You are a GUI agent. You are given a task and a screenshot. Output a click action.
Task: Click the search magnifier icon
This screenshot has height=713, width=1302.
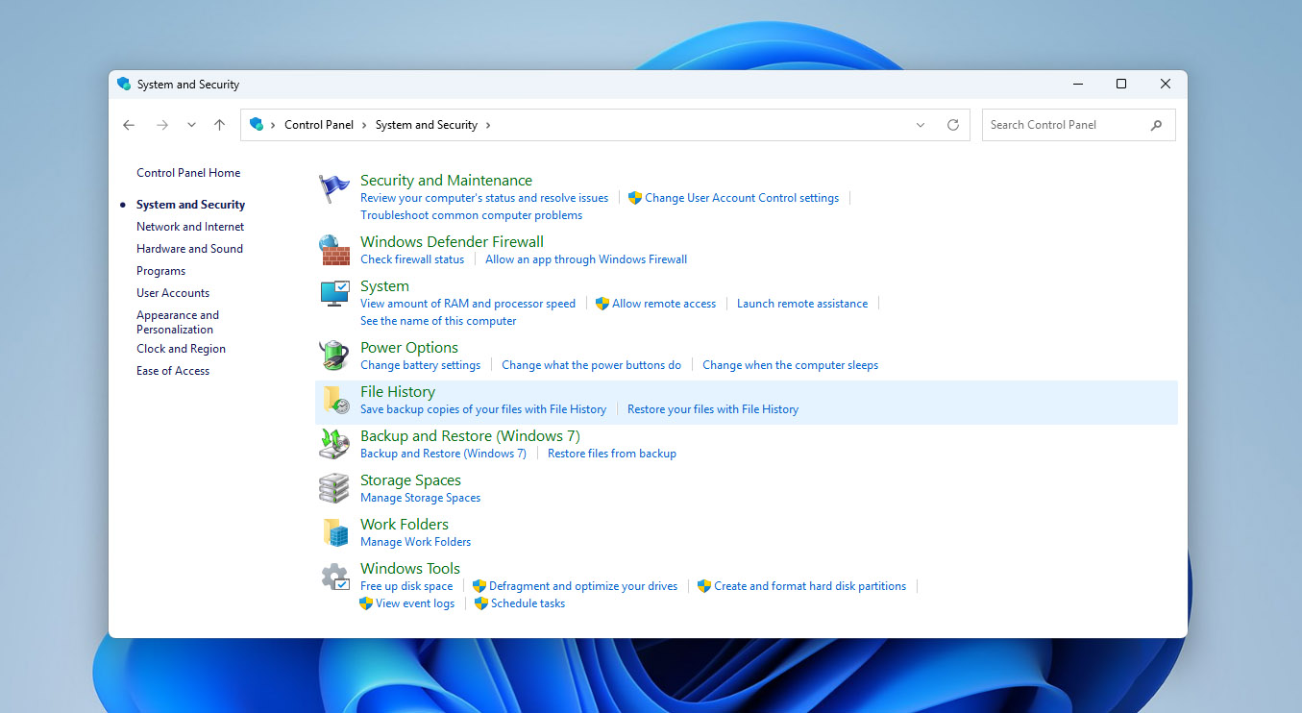point(1156,124)
